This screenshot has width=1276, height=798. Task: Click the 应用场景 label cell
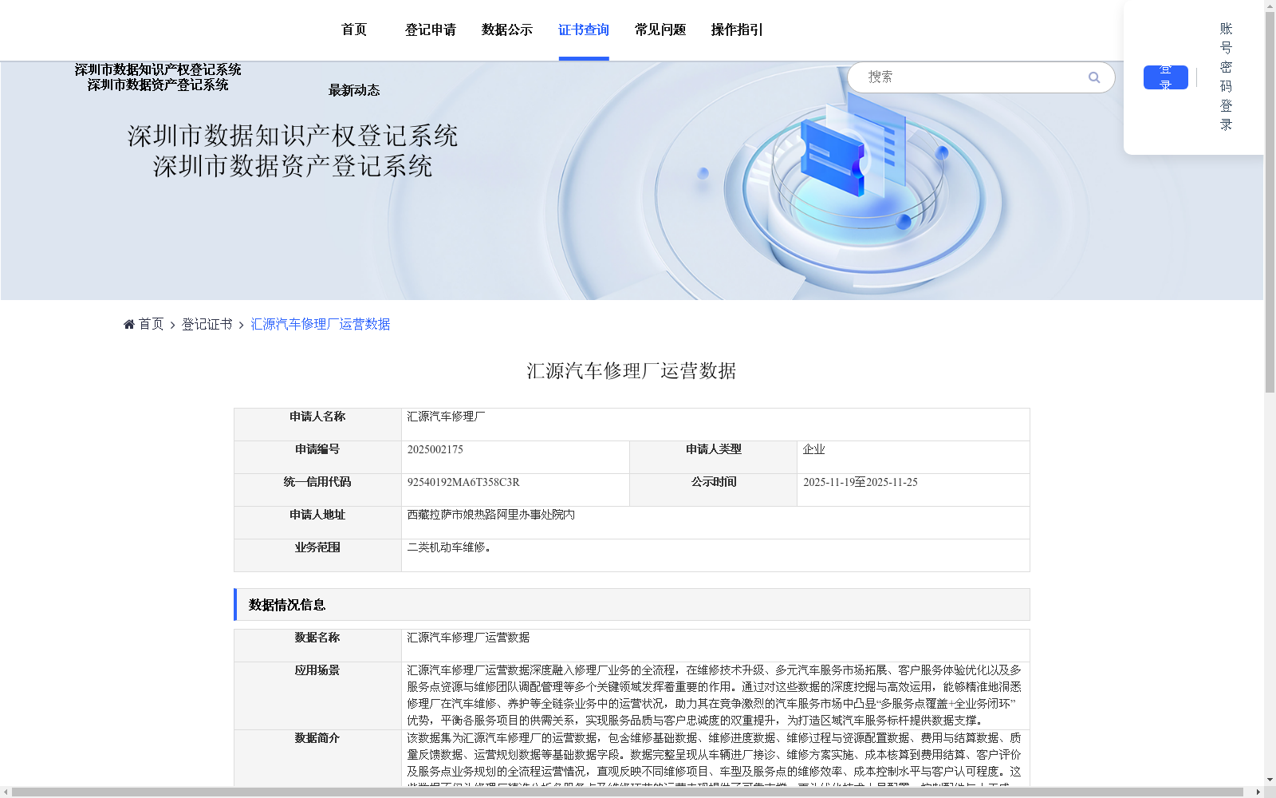tap(317, 696)
